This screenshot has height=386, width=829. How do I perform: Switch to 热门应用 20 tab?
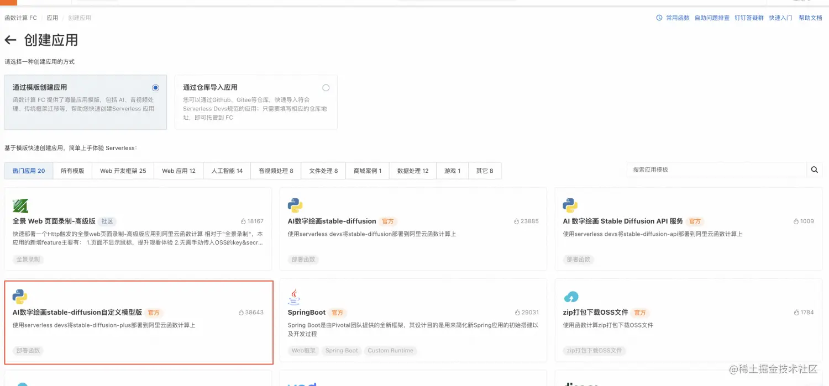coord(29,171)
